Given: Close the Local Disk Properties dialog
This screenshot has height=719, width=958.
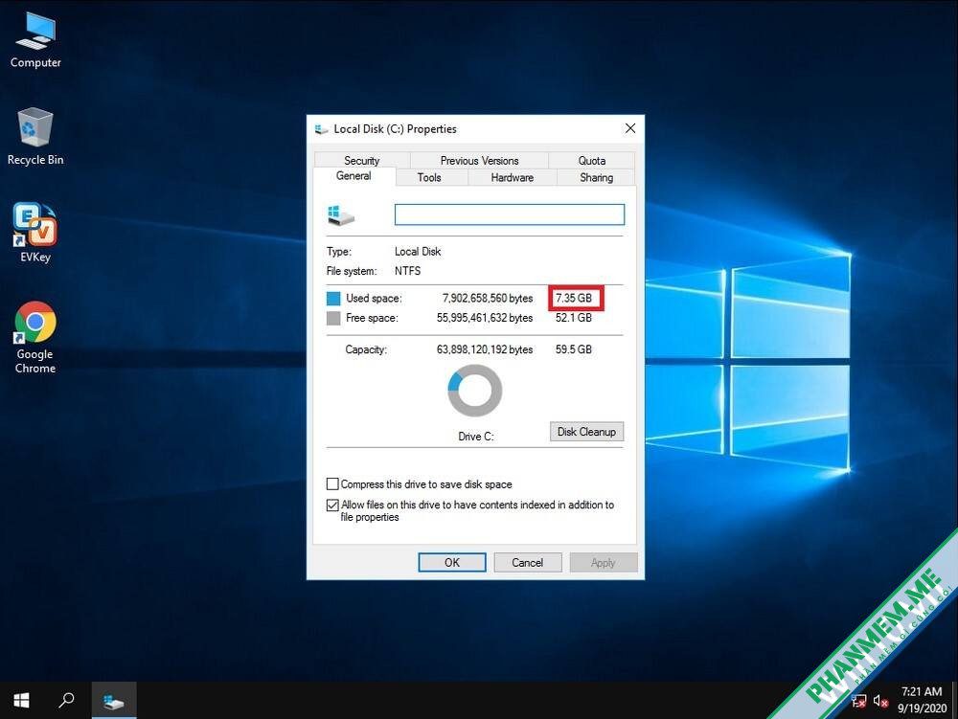Looking at the screenshot, I should point(630,128).
